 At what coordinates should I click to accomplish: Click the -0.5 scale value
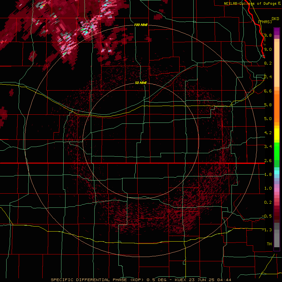[267, 216]
